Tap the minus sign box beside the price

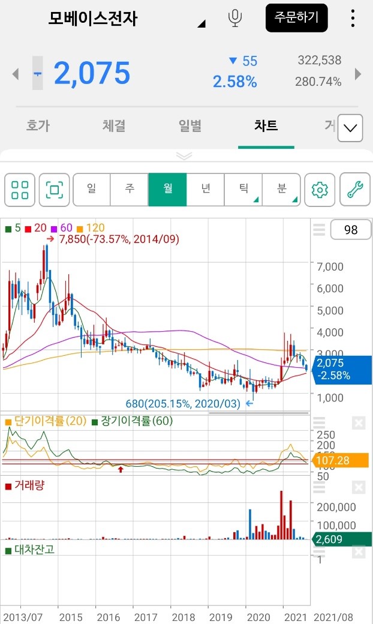pyautogui.click(x=37, y=73)
